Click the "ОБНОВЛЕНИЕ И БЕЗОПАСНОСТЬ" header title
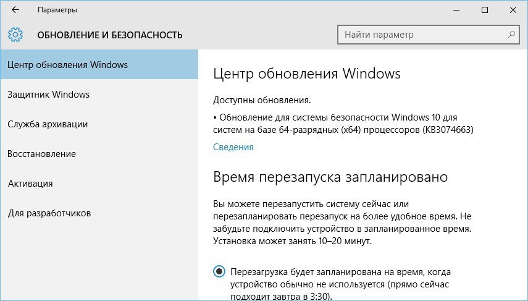 pos(110,35)
